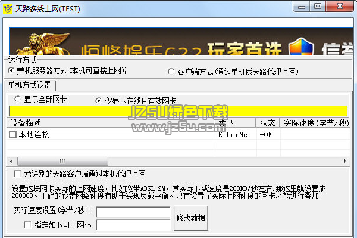This screenshot has width=357, height=238.
Task: Click the scrollbar left arrow
Action: click(x=11, y=161)
